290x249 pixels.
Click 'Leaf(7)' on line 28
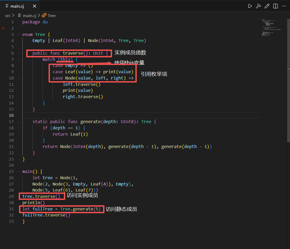84,190
